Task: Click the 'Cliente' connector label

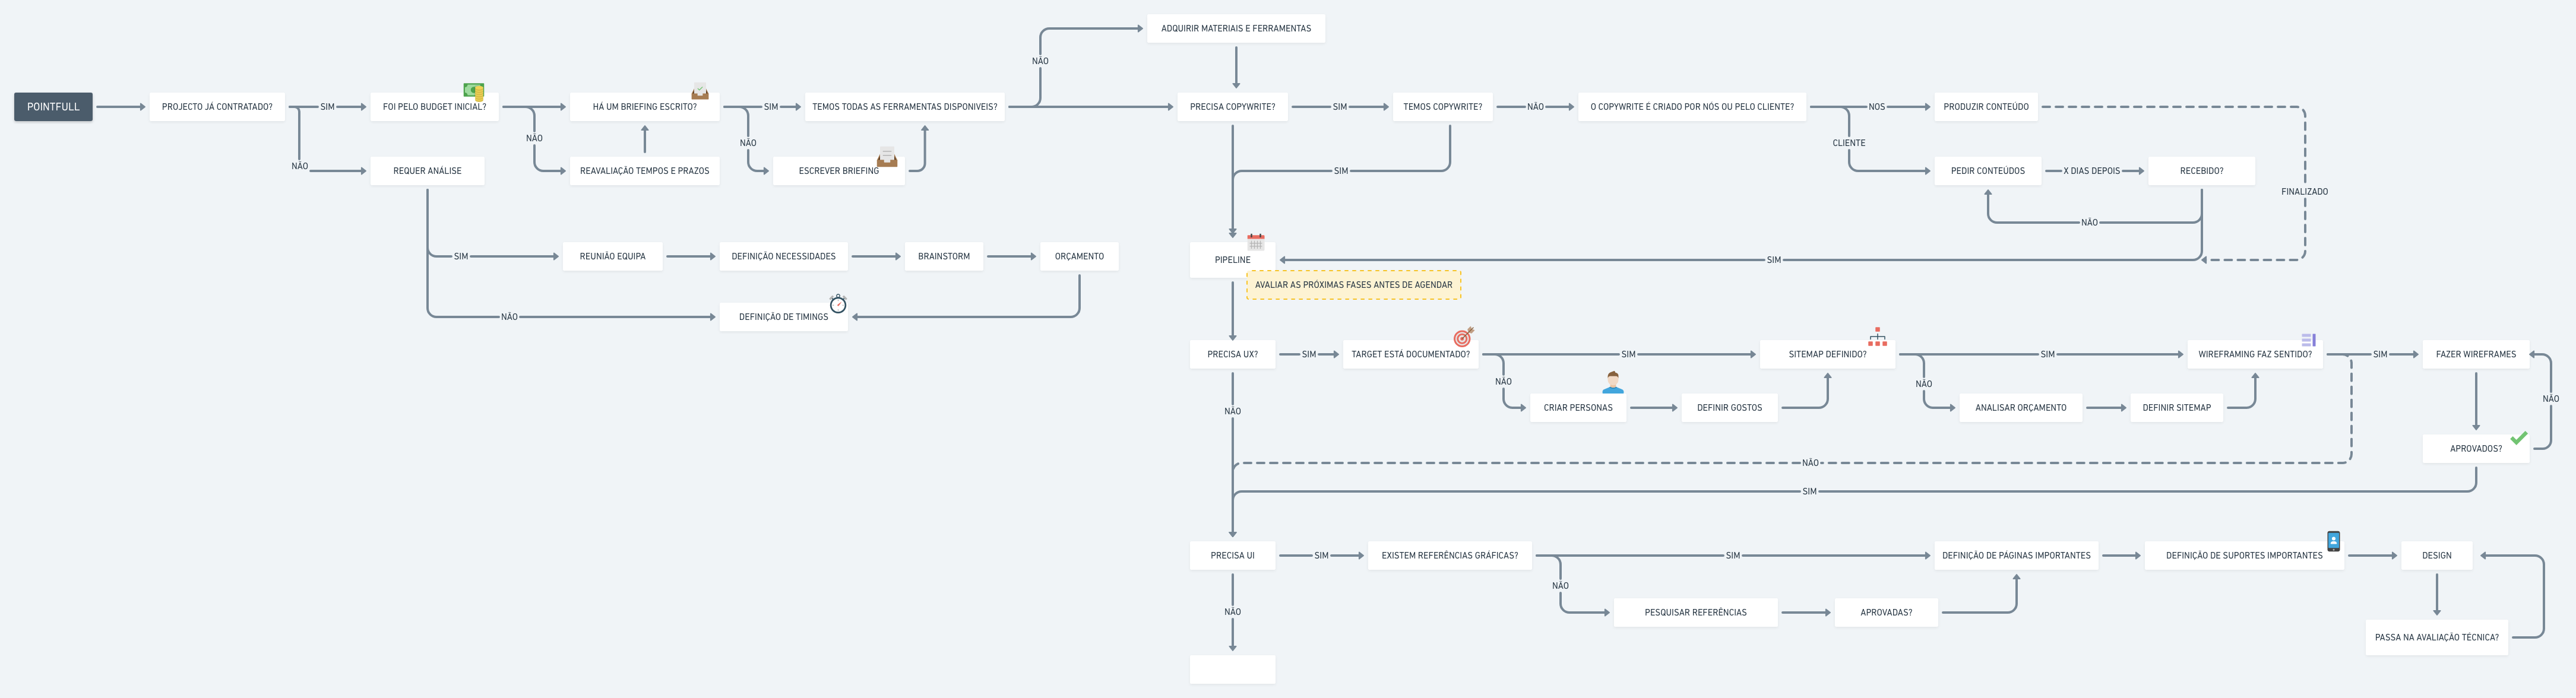Action: [x=1849, y=143]
